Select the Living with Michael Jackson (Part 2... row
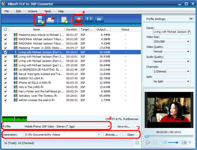Viewport: 197px width, 150px height. pyautogui.click(x=71, y=61)
